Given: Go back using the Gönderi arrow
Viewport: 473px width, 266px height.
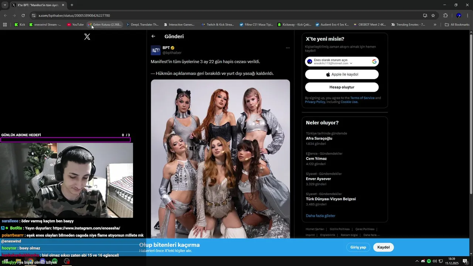Looking at the screenshot, I should click(x=153, y=36).
